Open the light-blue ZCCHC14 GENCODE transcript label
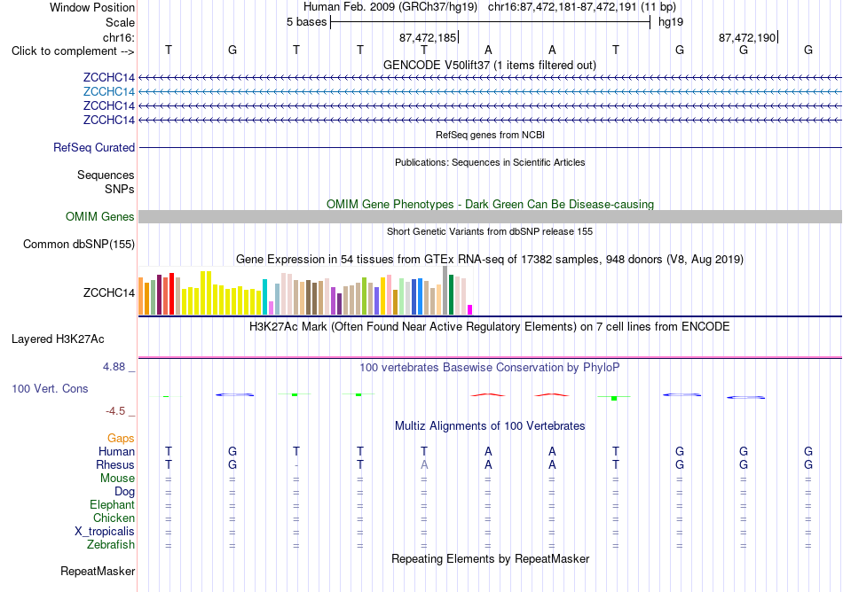 pyautogui.click(x=109, y=92)
